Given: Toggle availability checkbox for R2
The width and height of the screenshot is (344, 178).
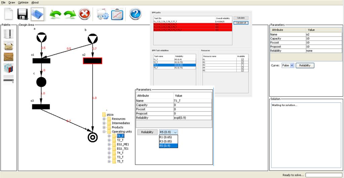Looking at the screenshot, I should click(x=242, y=62).
